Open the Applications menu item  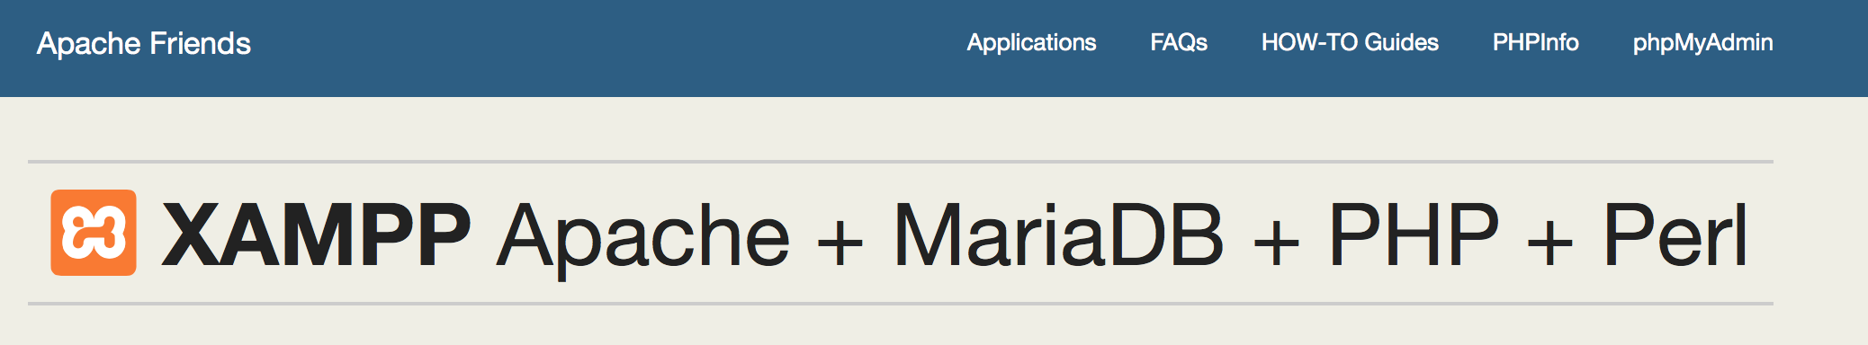[x=1031, y=42]
